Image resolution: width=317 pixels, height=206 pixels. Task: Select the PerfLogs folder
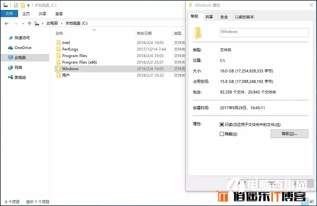pyautogui.click(x=70, y=49)
